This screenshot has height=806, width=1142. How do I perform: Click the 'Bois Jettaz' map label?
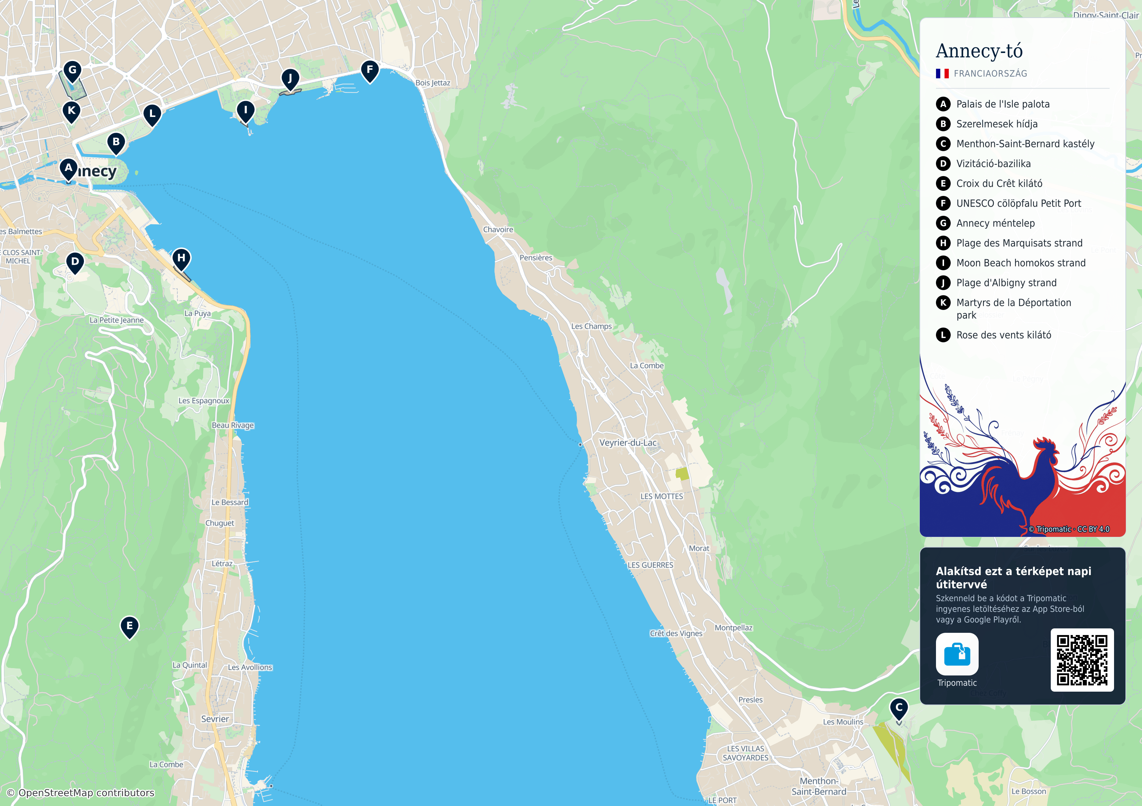(x=433, y=83)
